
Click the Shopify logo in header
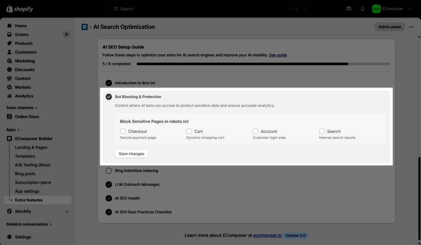20,9
